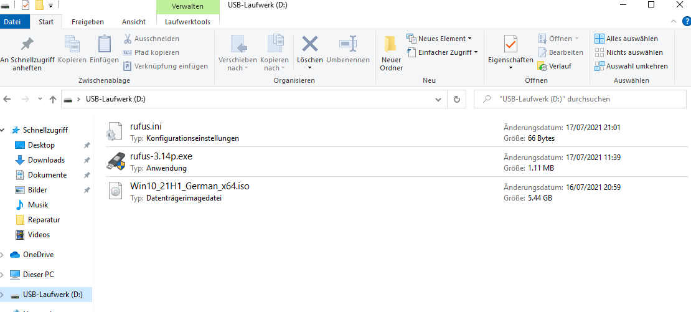691x312 pixels.
Task: Click Bearbeiten in the Öffnen group
Action: pyautogui.click(x=560, y=52)
